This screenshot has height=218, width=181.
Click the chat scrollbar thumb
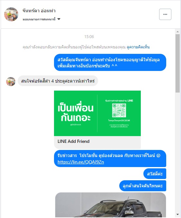(177, 64)
